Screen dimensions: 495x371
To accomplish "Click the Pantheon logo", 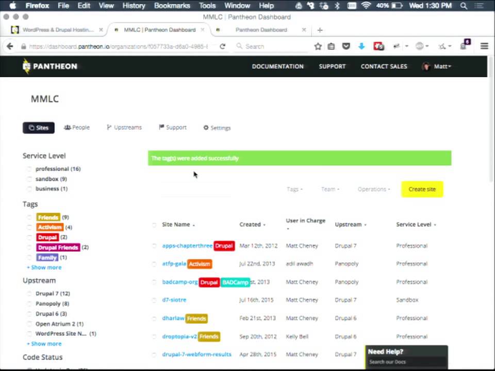I will [50, 66].
